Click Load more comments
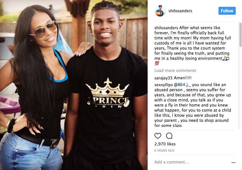The height and width of the screenshot is (170, 242). [175, 71]
